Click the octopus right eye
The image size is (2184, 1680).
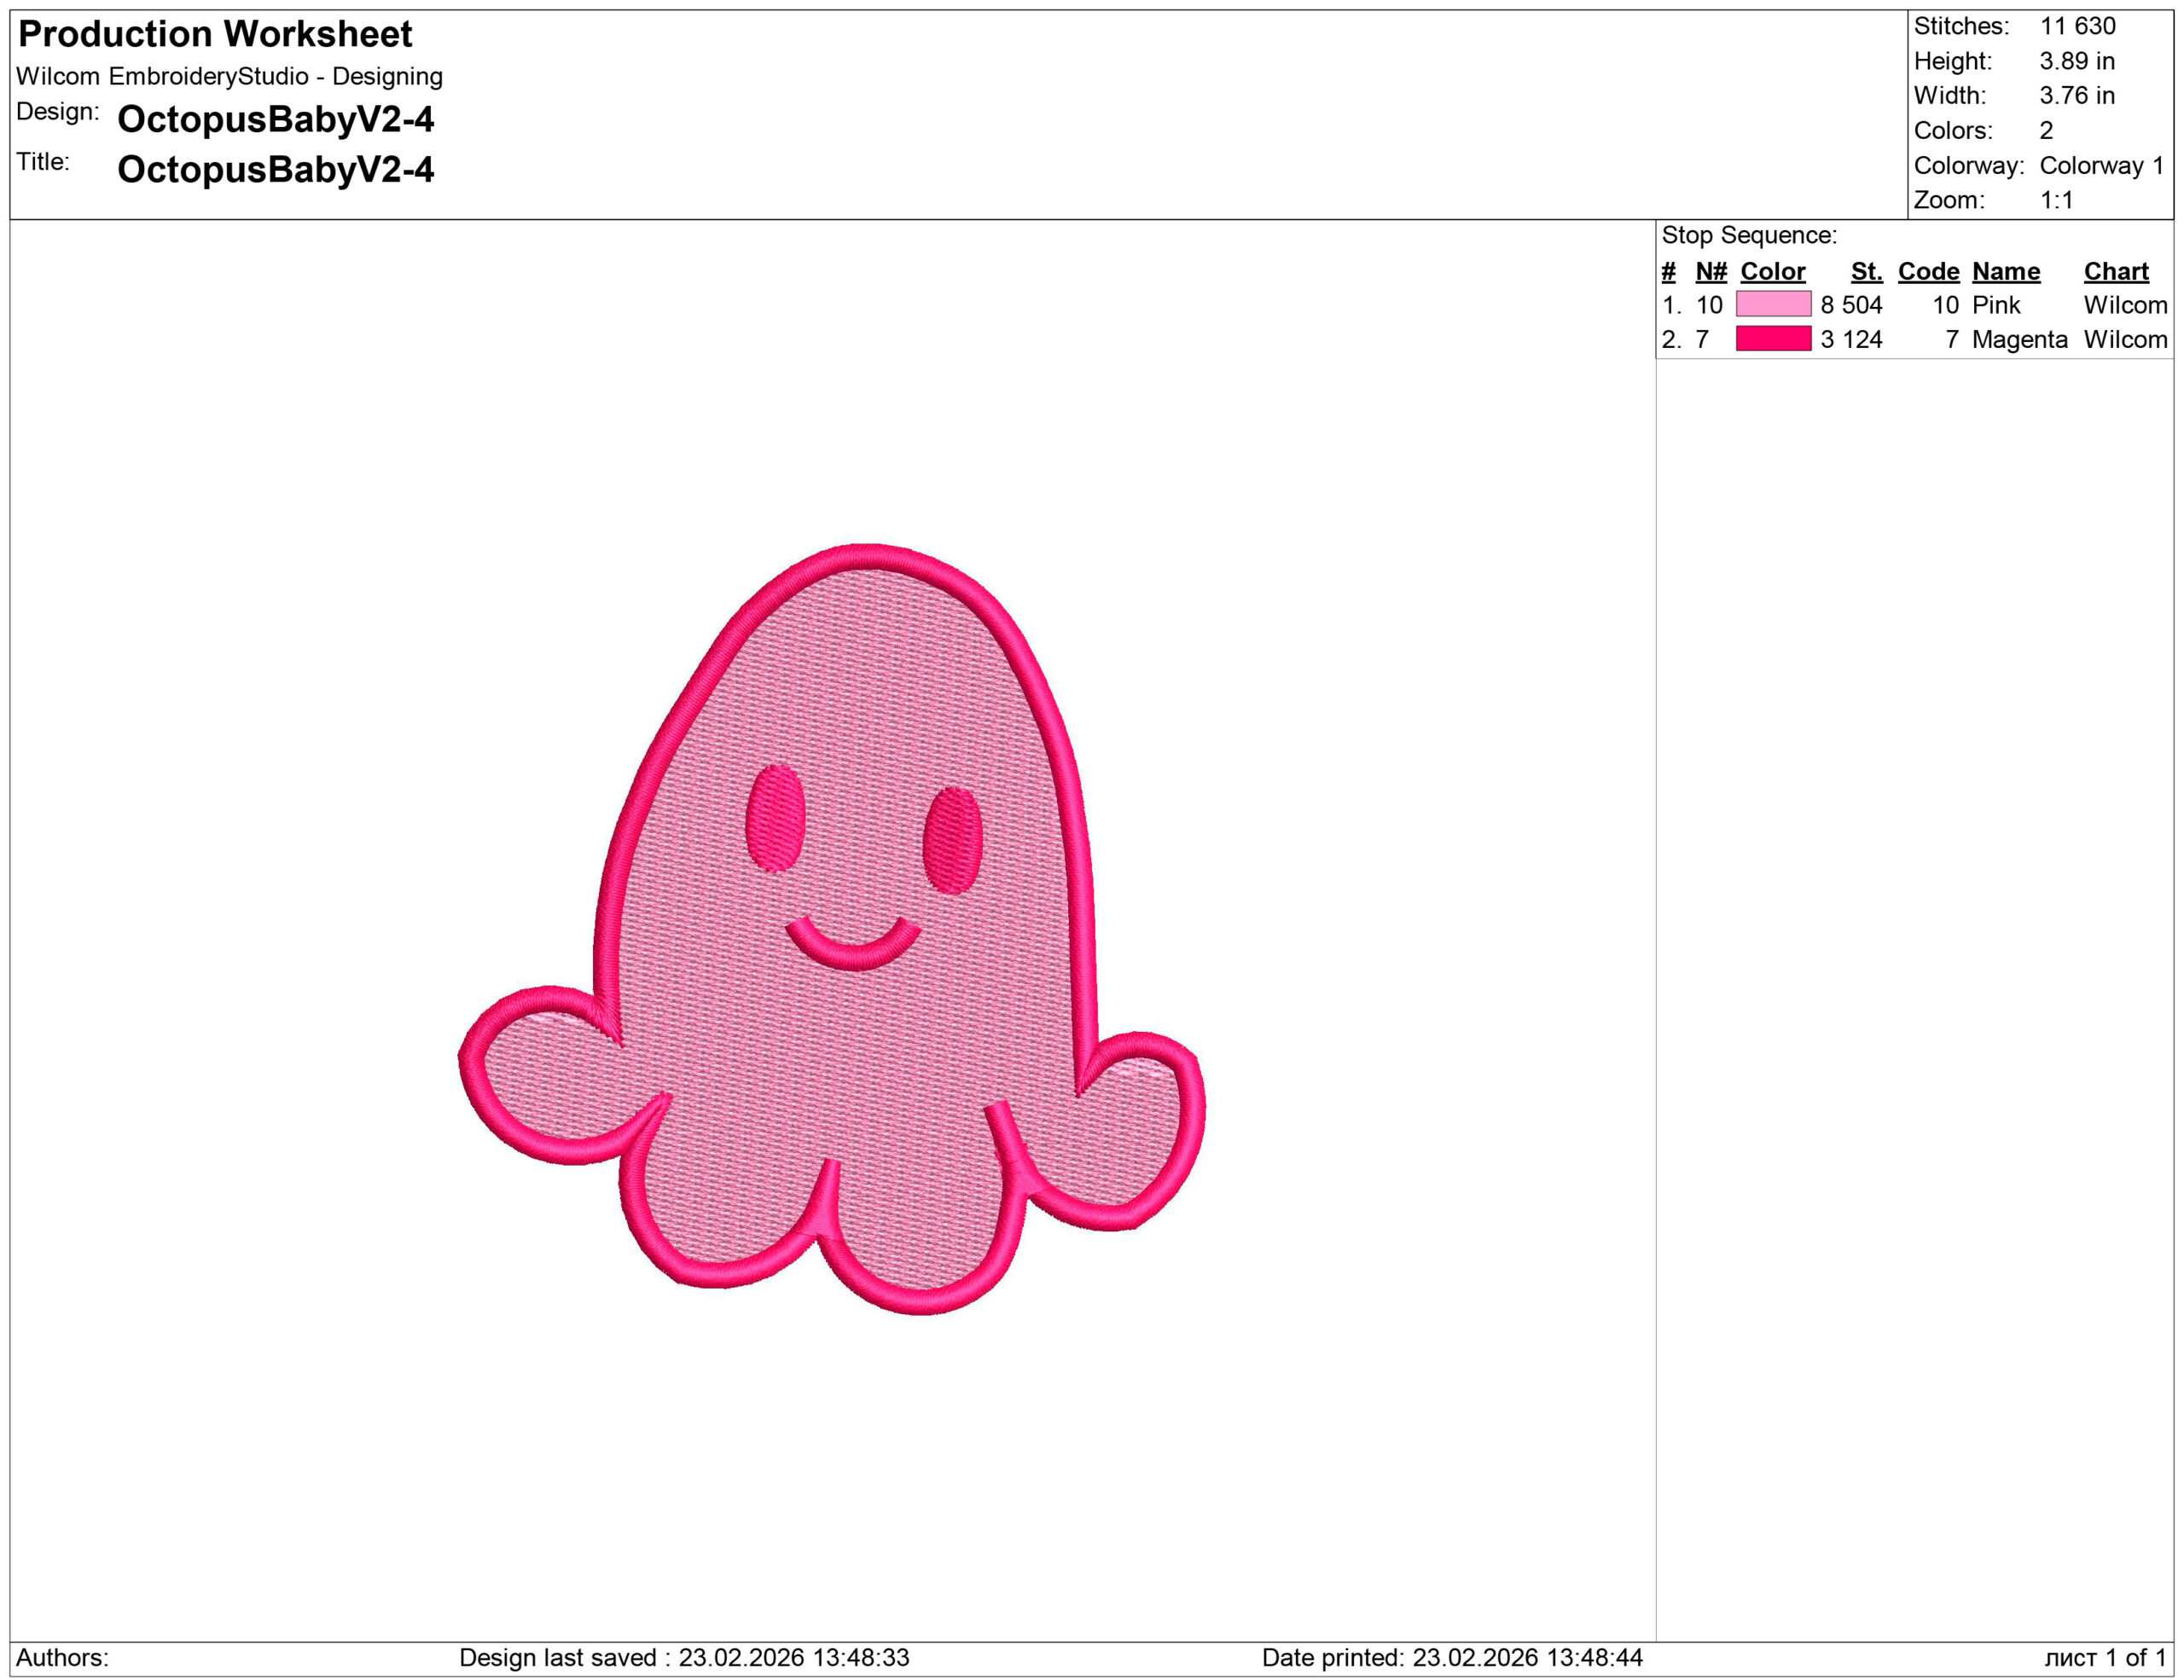point(952,839)
